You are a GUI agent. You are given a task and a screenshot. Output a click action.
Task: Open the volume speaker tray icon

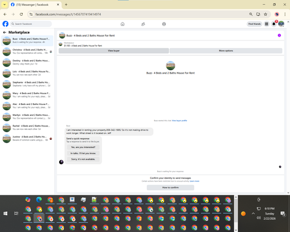click(x=259, y=218)
